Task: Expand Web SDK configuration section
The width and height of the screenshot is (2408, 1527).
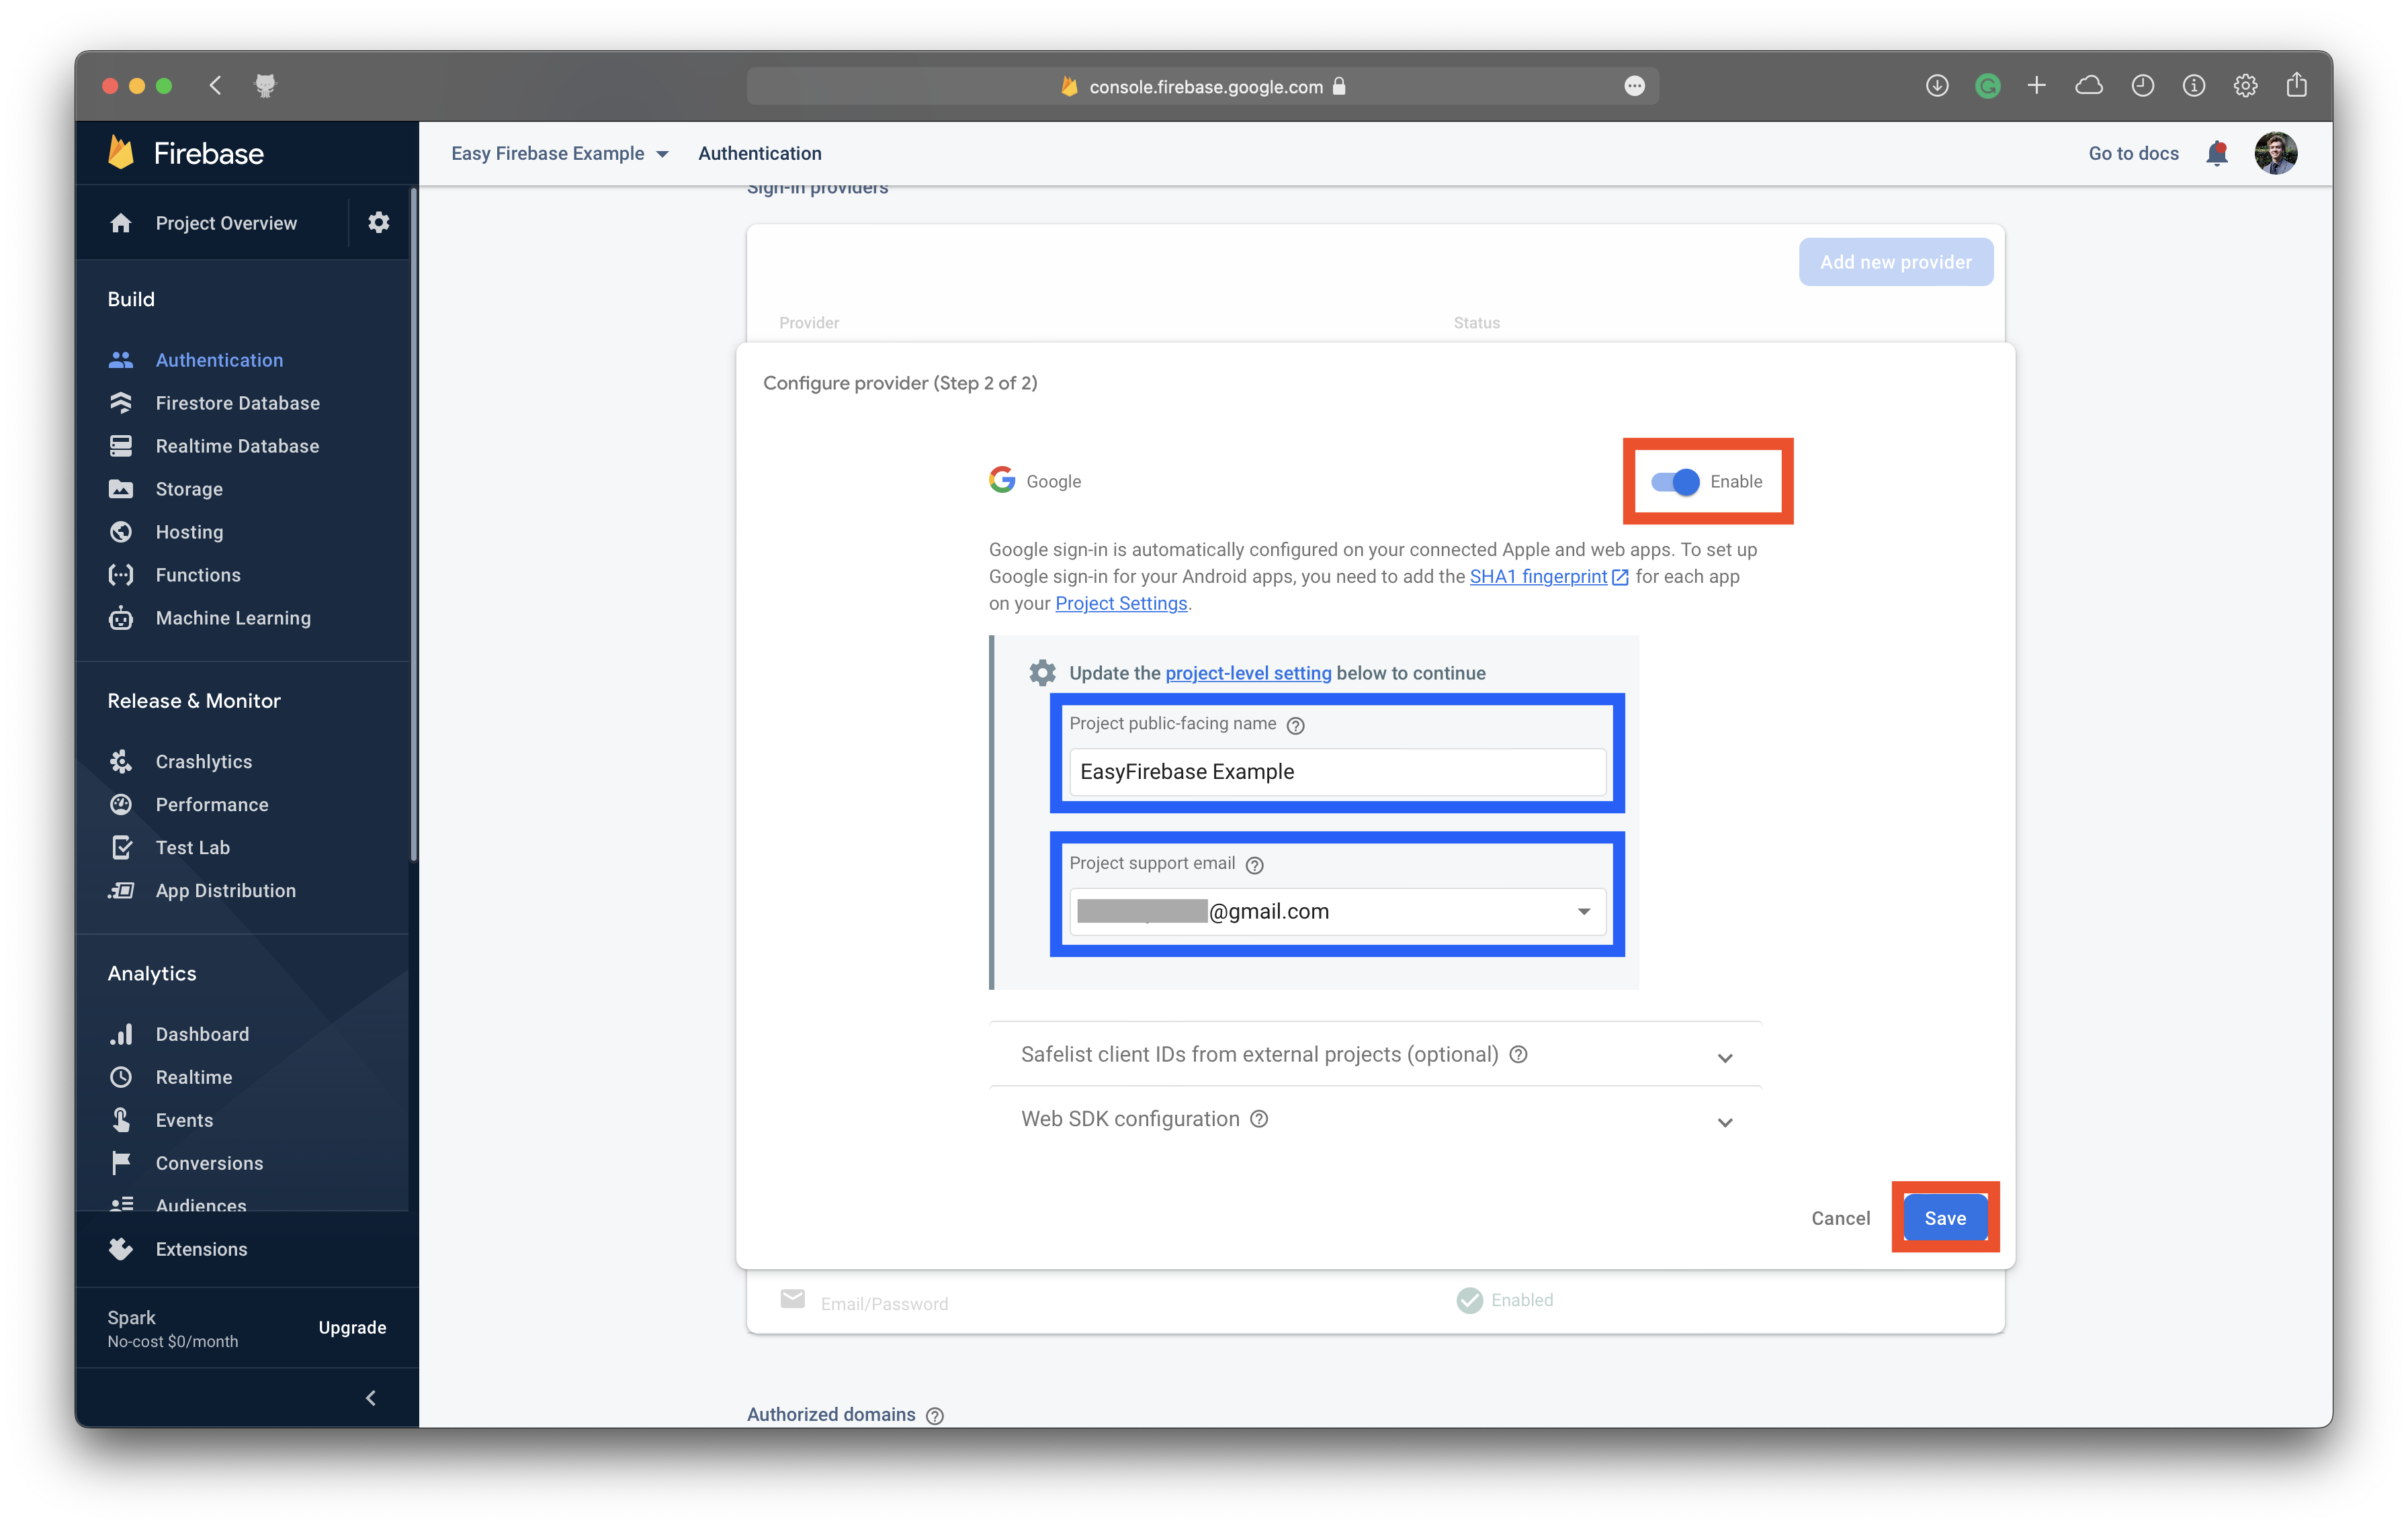Action: pos(1724,1121)
